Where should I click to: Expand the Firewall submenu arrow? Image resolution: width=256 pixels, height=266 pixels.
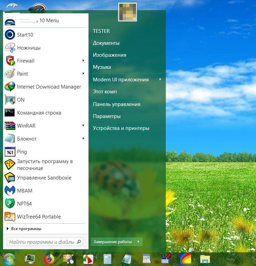[83, 61]
